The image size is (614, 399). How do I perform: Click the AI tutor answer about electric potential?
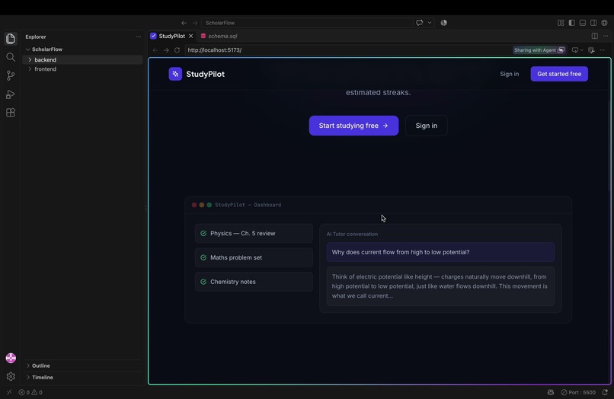(x=440, y=286)
